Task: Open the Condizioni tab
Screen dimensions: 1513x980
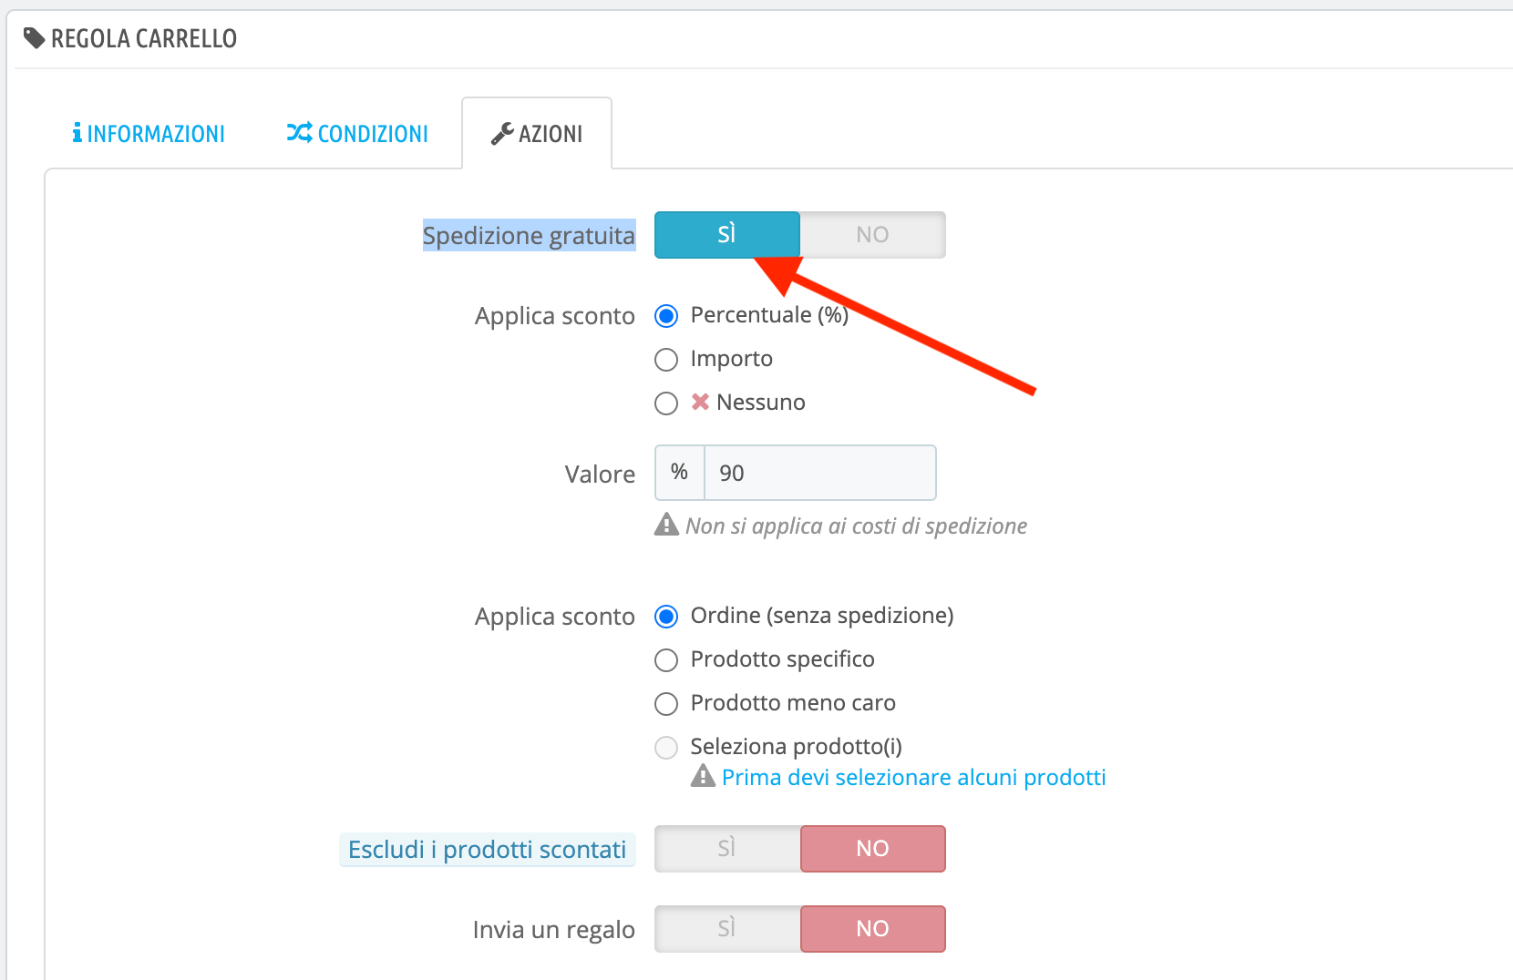Action: click(x=357, y=134)
